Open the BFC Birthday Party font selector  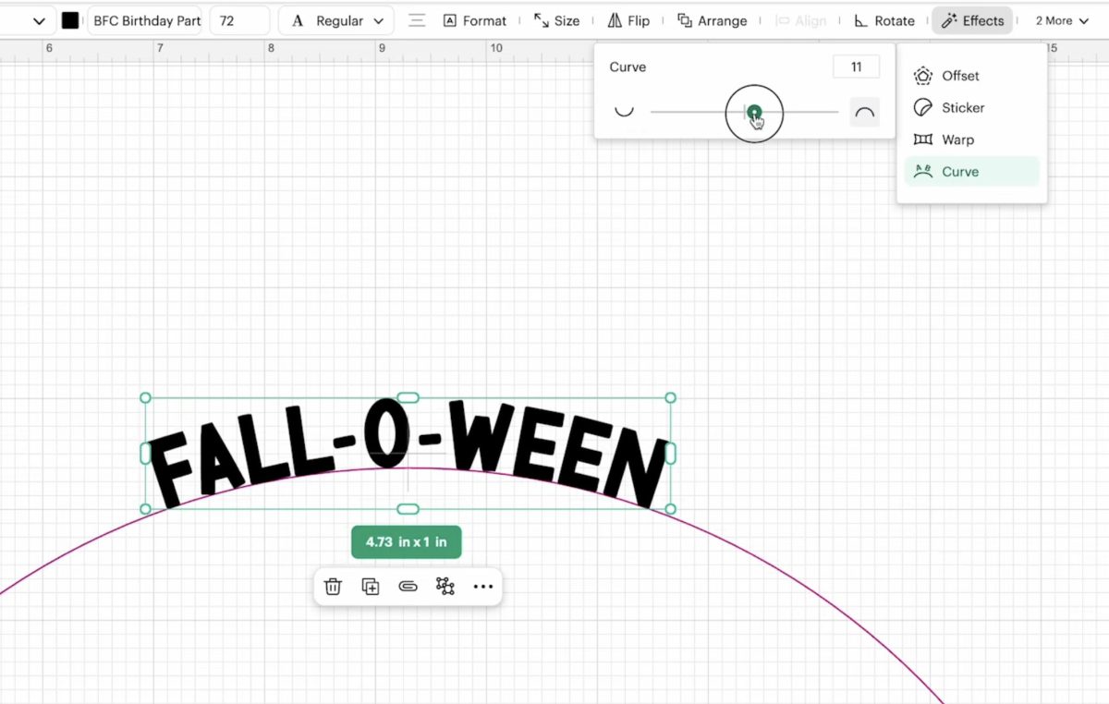(x=145, y=20)
